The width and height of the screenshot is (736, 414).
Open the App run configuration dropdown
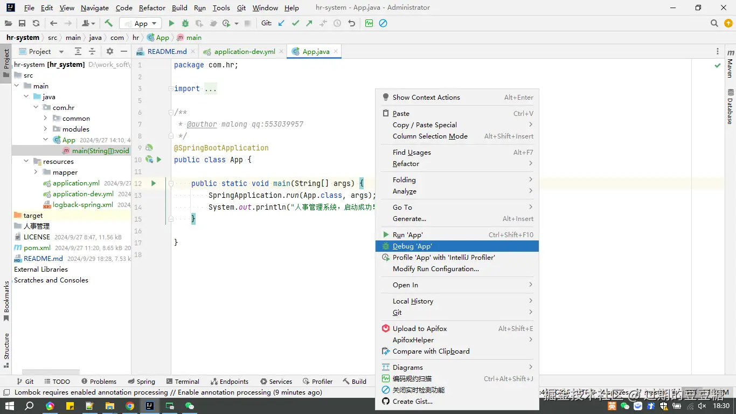(141, 23)
